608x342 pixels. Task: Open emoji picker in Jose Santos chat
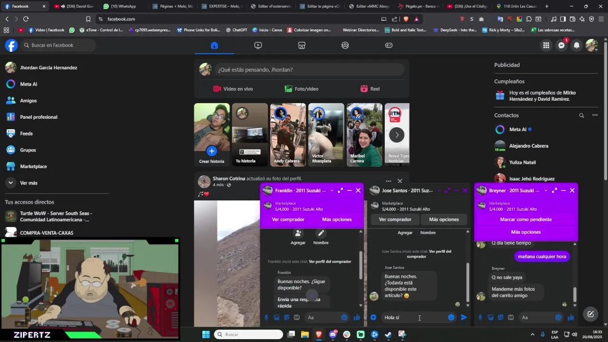[451, 317]
